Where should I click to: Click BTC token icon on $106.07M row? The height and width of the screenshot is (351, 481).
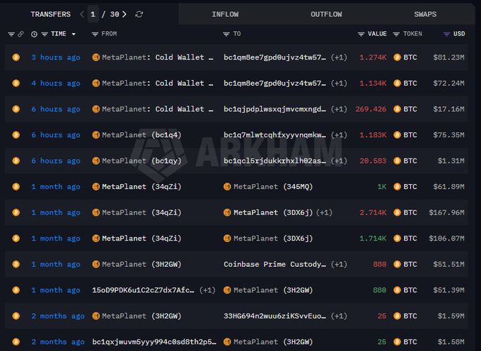click(397, 238)
